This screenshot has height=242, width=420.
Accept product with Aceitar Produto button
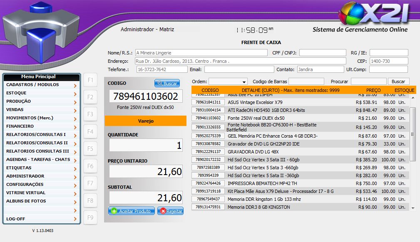132,211
